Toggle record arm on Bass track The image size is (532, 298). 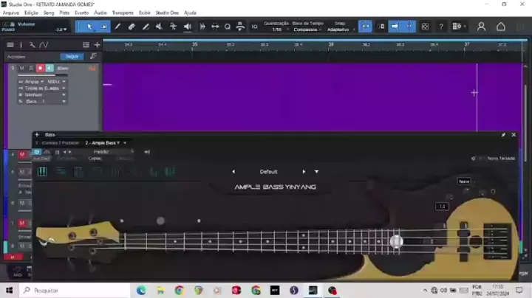pos(40,68)
